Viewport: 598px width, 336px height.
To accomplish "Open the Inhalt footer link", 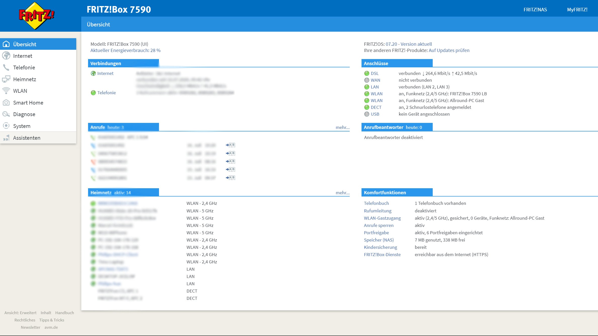I will (46, 313).
